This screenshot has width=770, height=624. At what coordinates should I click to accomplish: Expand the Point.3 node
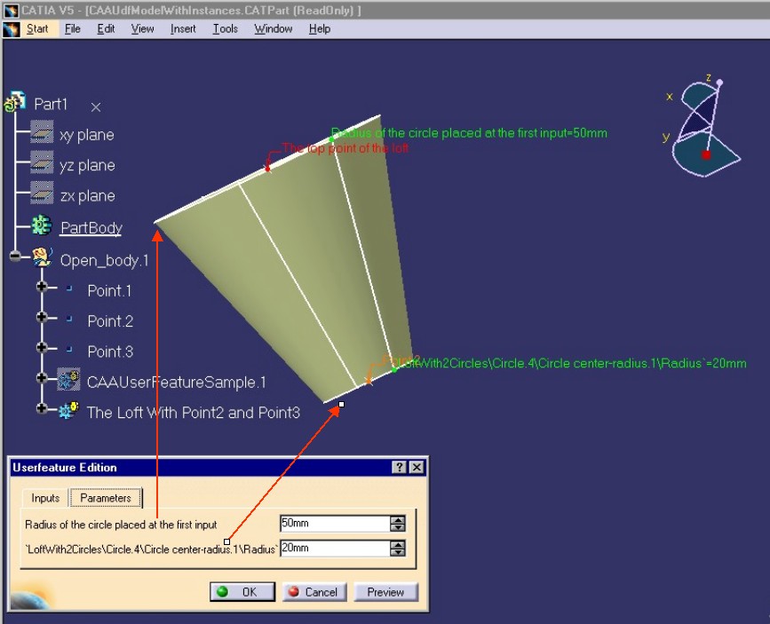42,348
